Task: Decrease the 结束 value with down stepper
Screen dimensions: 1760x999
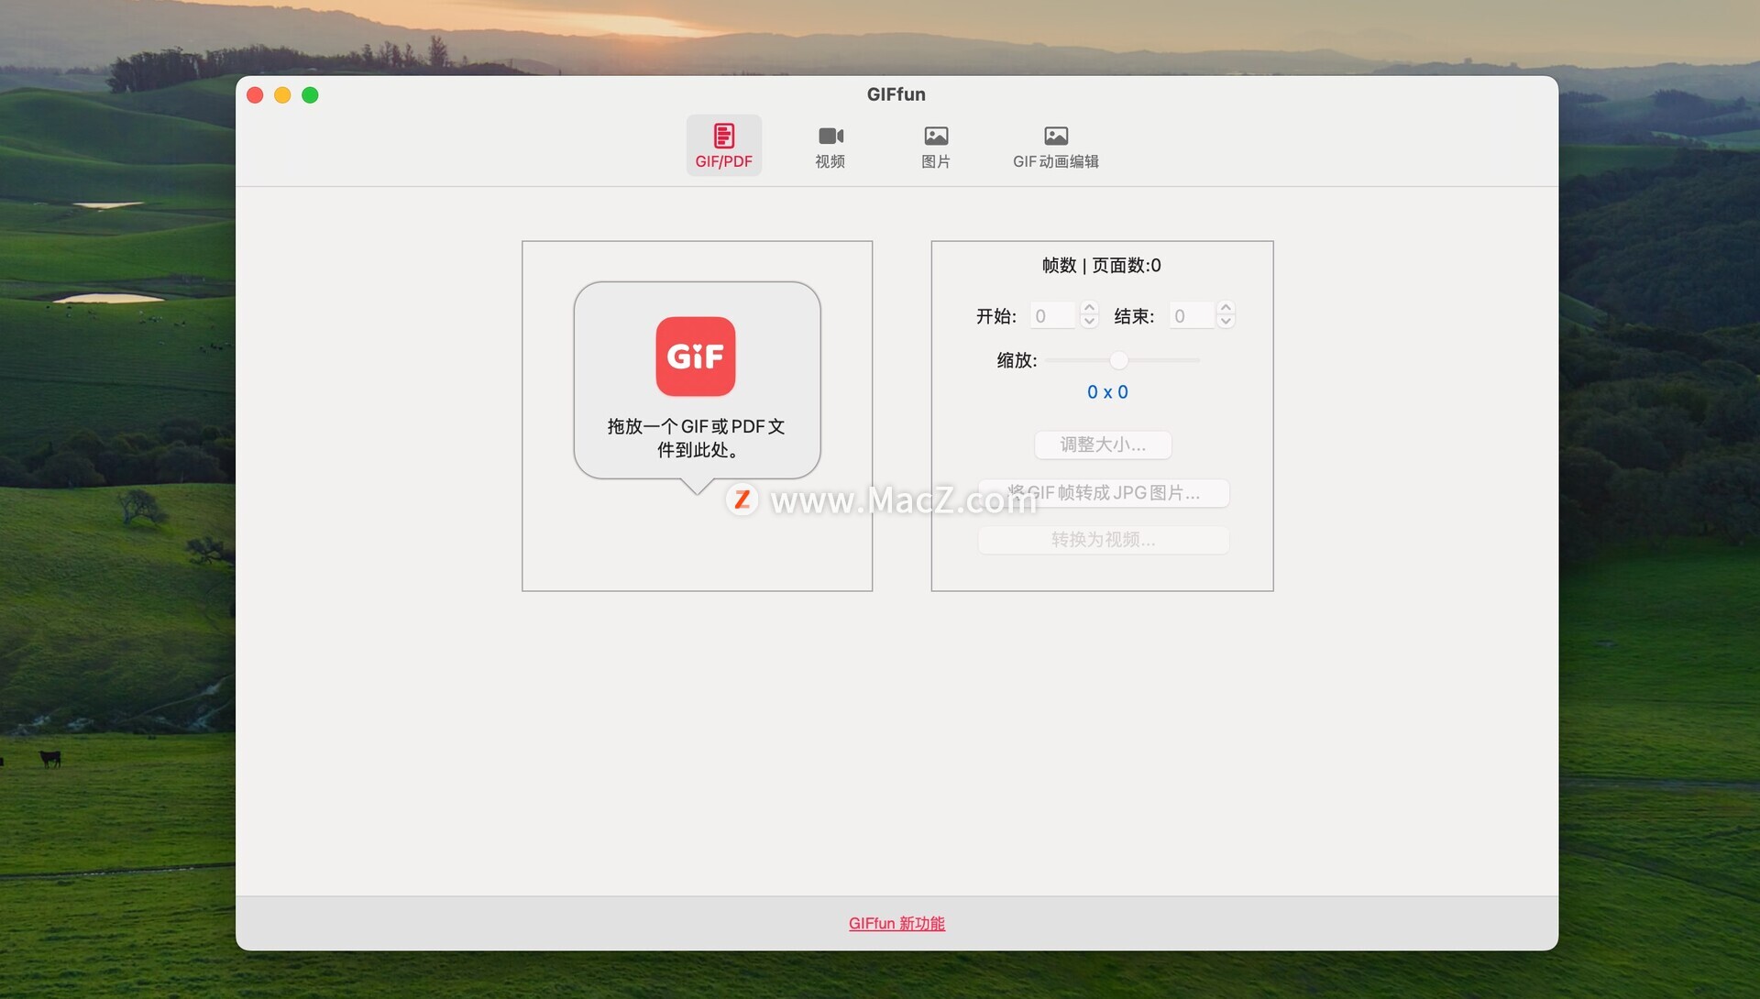Action: 1226,323
